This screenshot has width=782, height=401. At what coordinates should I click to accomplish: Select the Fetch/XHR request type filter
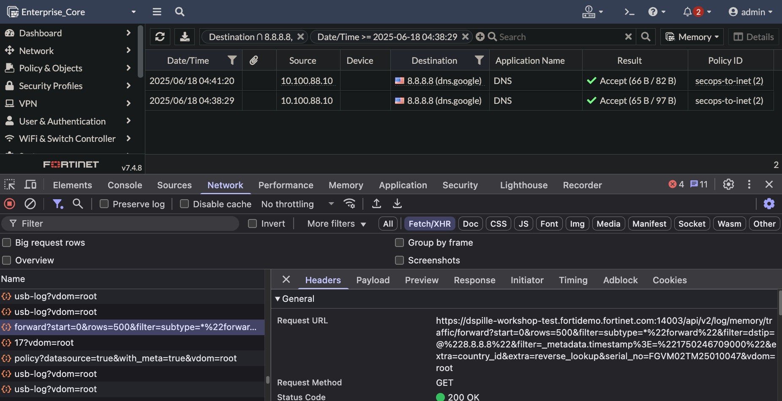(430, 224)
